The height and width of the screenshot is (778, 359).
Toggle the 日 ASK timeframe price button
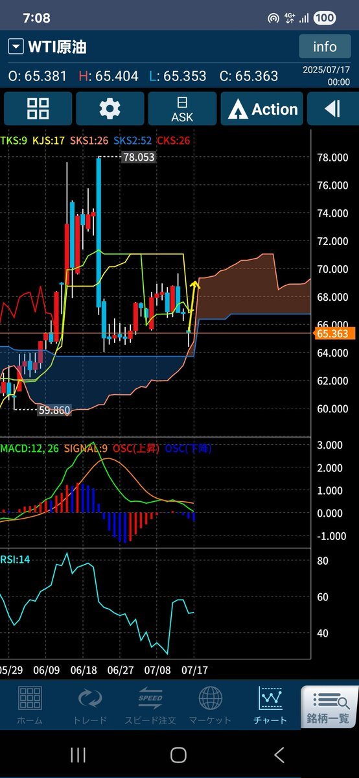coord(182,108)
